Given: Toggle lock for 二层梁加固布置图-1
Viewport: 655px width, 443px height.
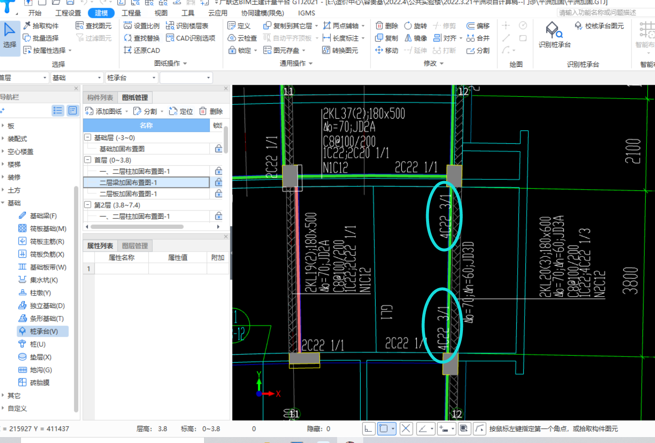Looking at the screenshot, I should [x=219, y=182].
